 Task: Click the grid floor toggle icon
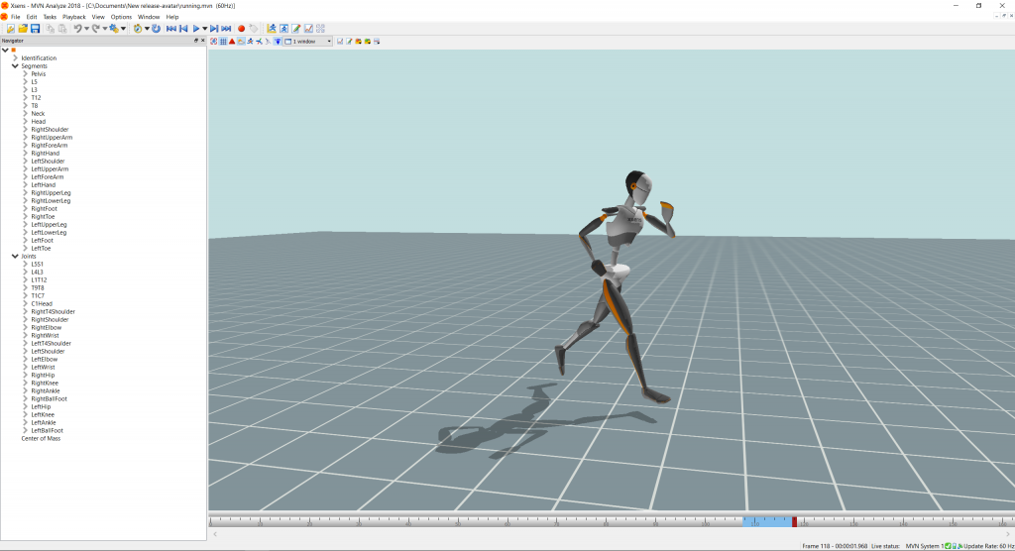(x=223, y=42)
